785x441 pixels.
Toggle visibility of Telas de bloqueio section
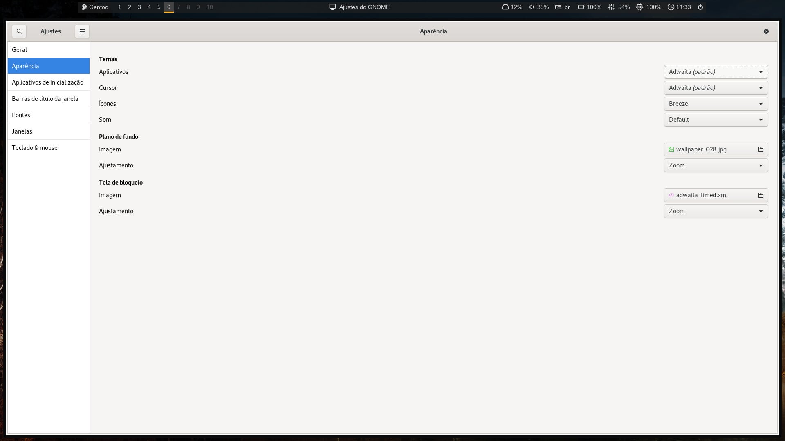[x=121, y=182]
